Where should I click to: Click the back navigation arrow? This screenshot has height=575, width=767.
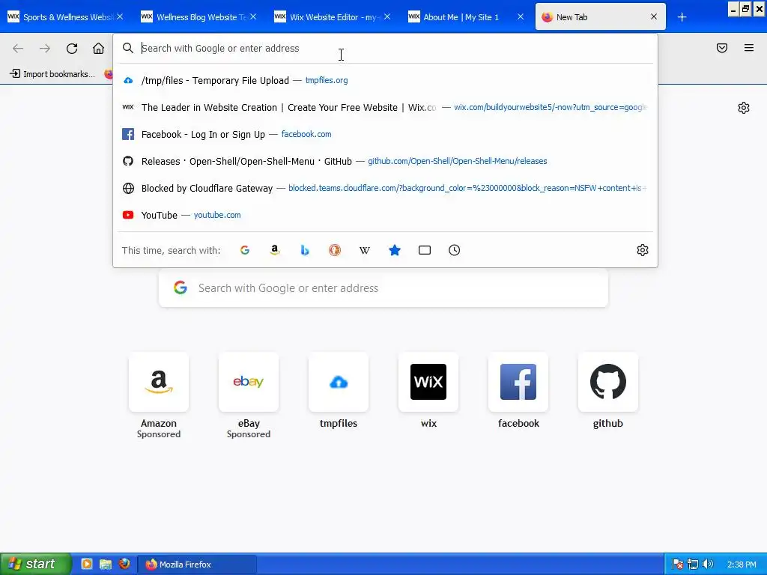coord(18,49)
